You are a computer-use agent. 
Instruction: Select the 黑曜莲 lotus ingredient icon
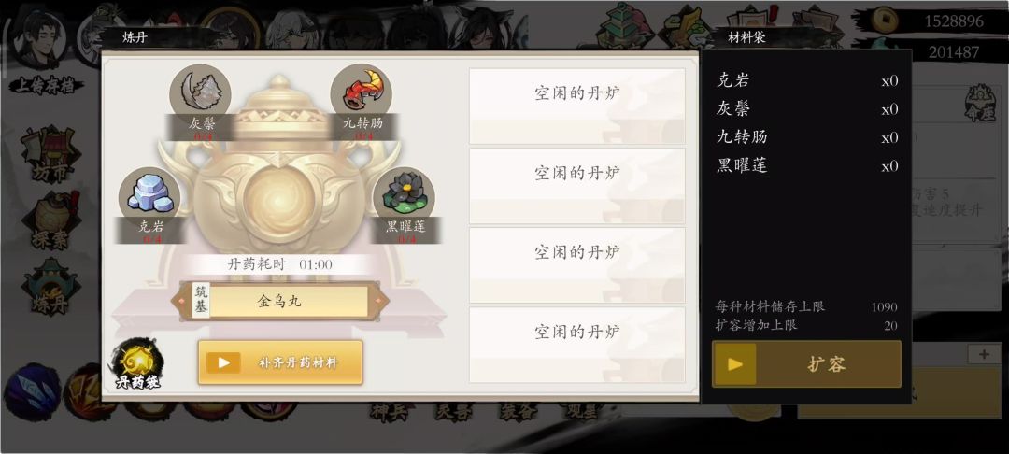click(405, 197)
